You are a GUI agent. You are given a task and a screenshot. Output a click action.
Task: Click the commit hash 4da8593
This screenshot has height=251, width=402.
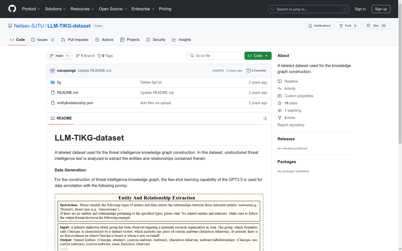tap(218, 71)
